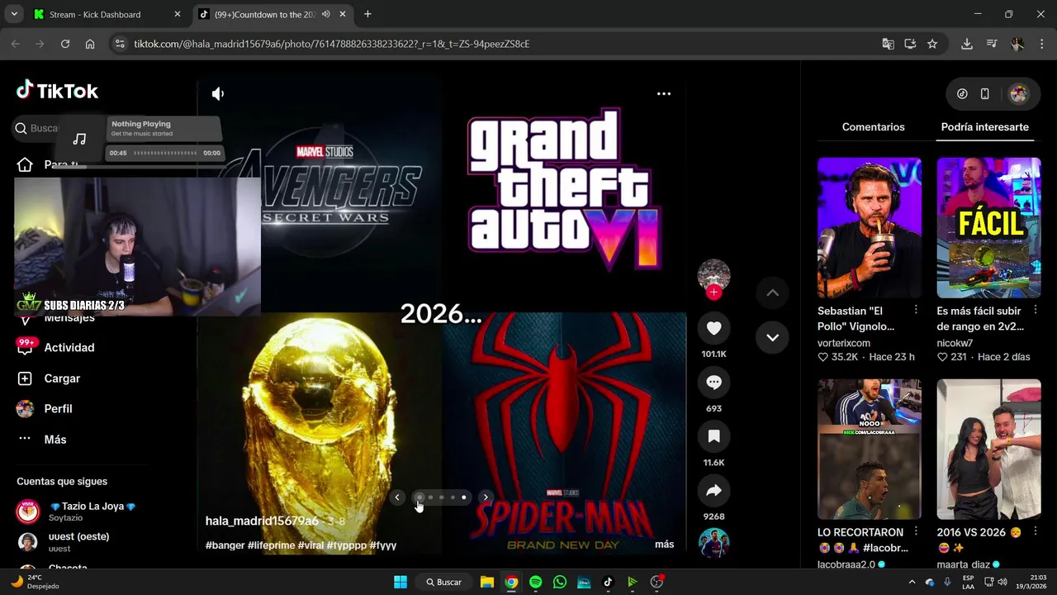Open the #banger hashtag
The height and width of the screenshot is (595, 1057).
coord(225,545)
